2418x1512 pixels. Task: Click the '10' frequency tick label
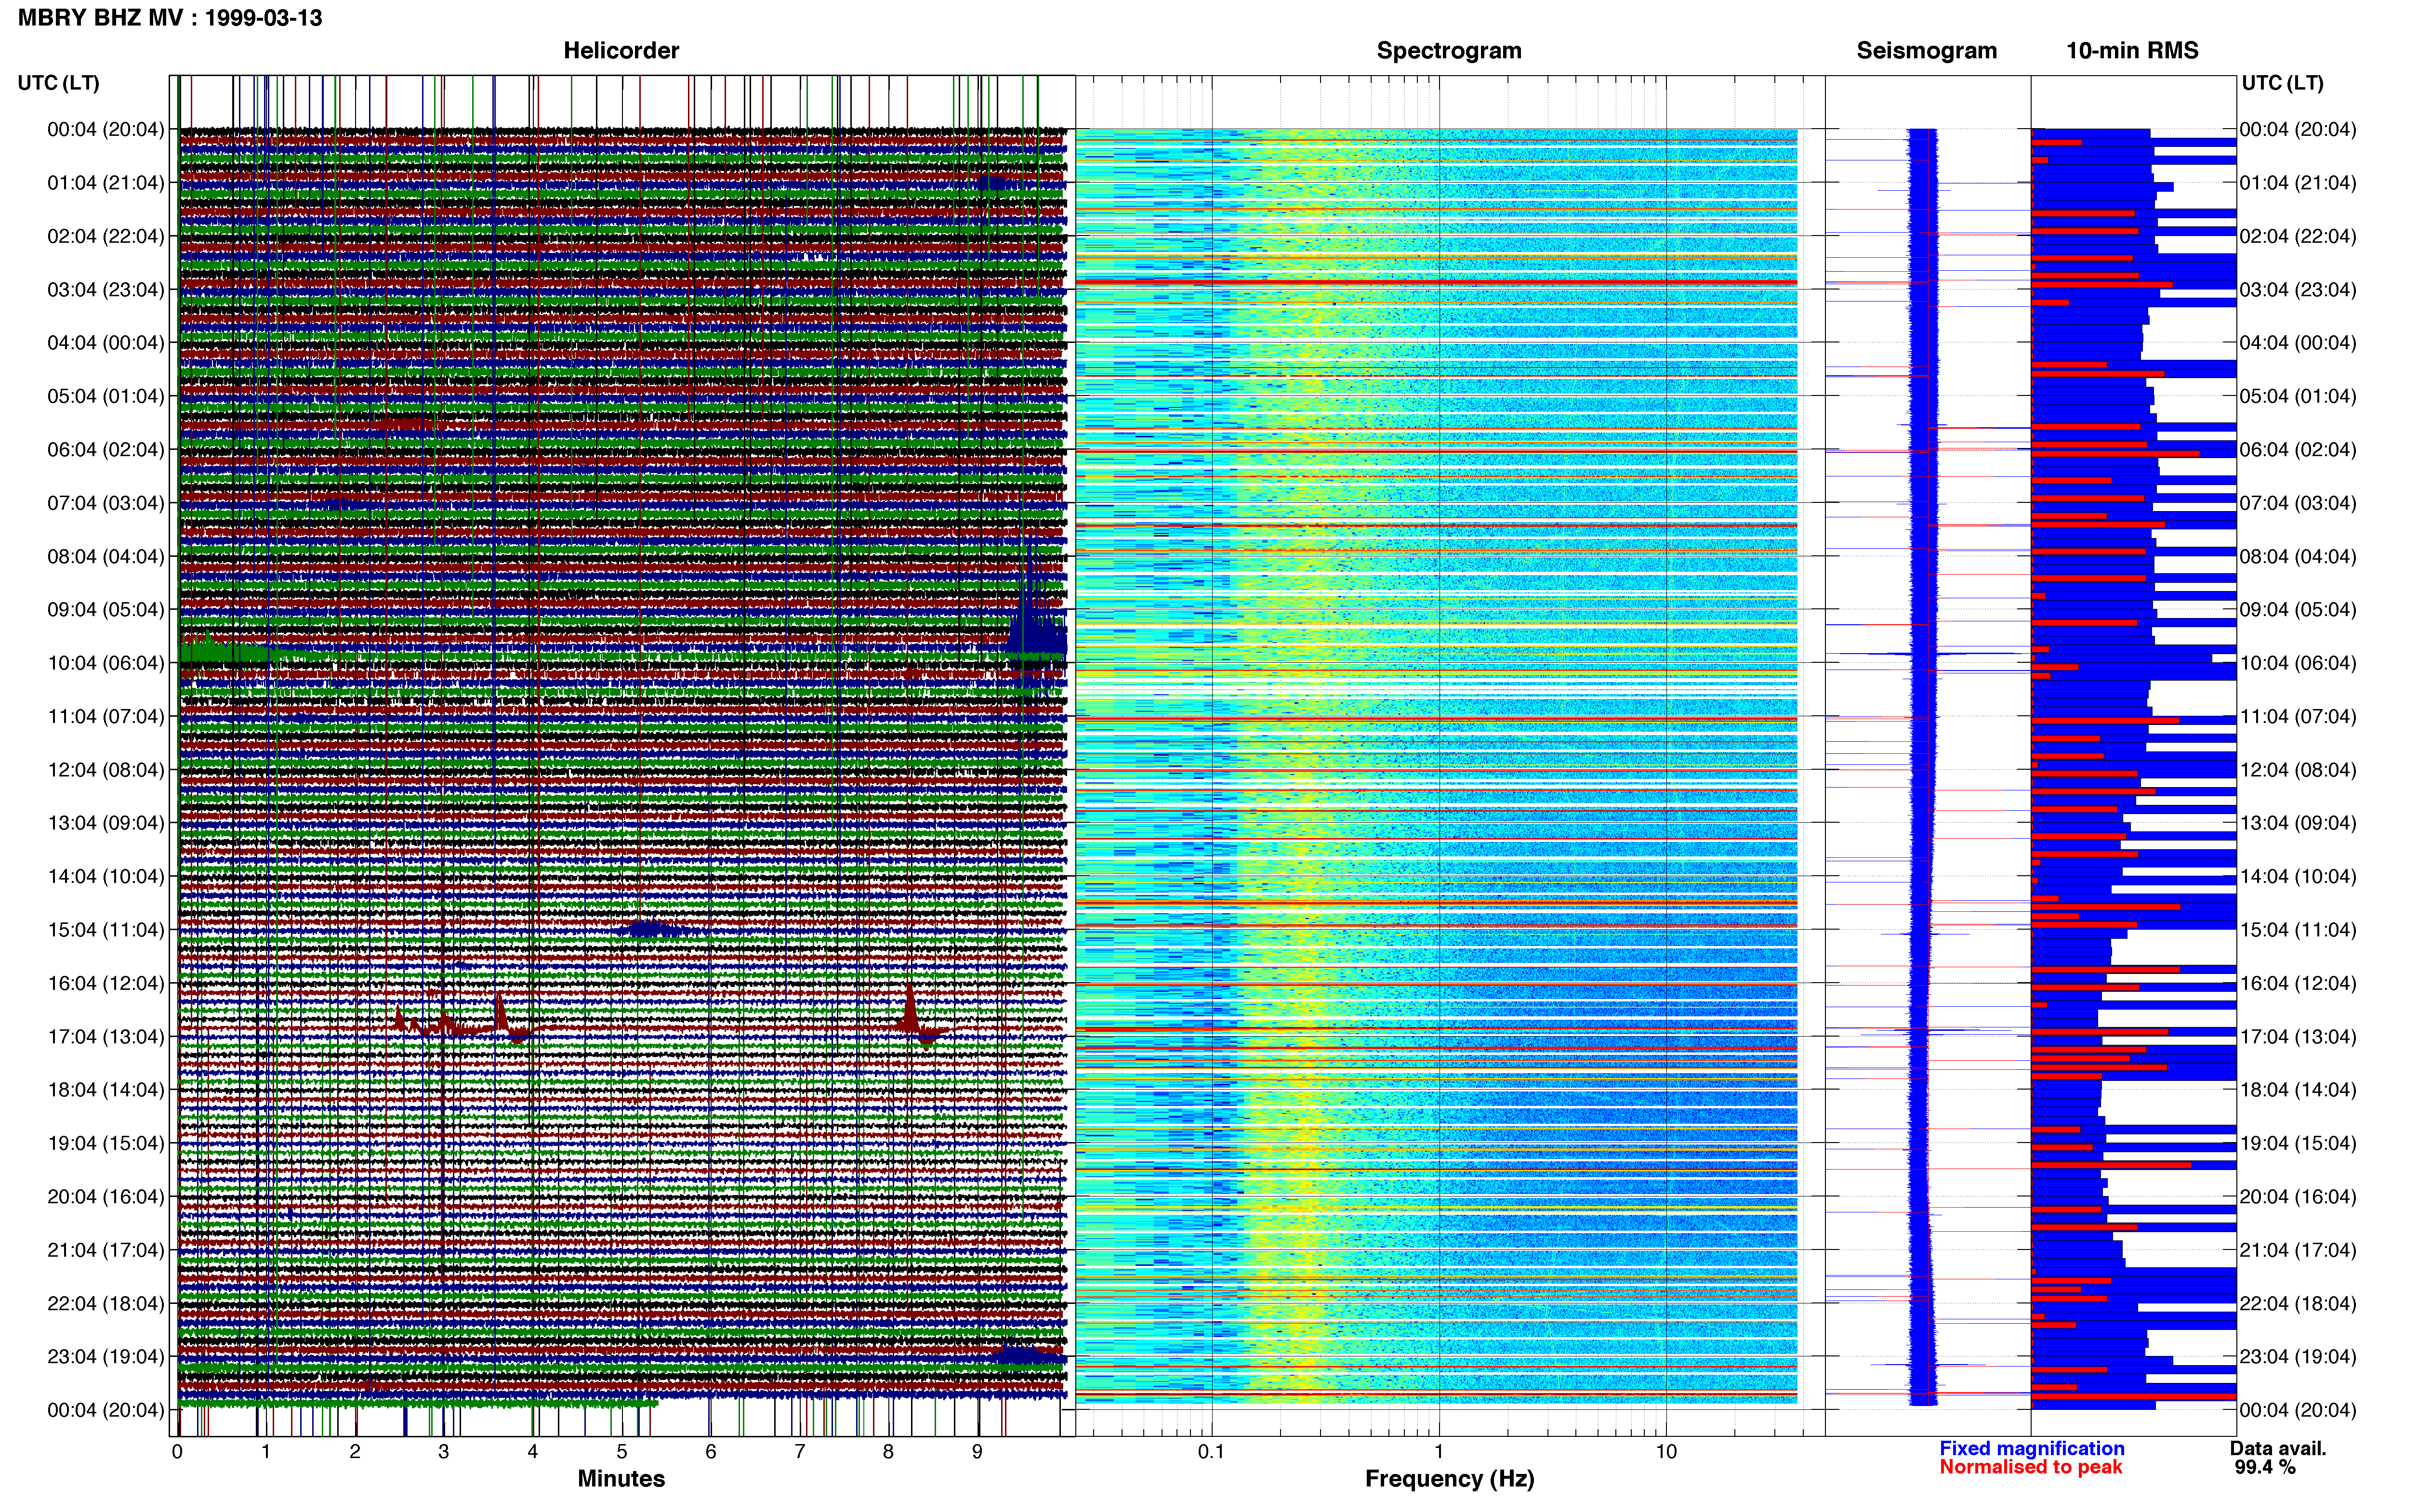(x=1666, y=1452)
